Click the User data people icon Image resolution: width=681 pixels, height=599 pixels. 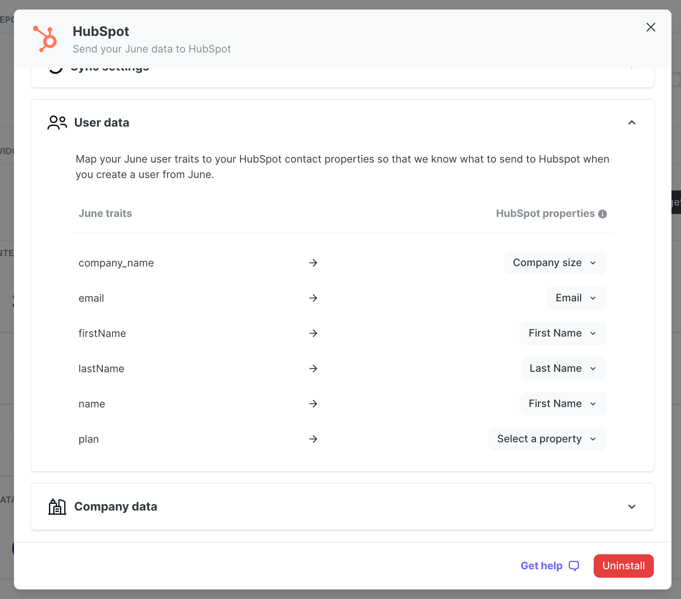point(57,123)
